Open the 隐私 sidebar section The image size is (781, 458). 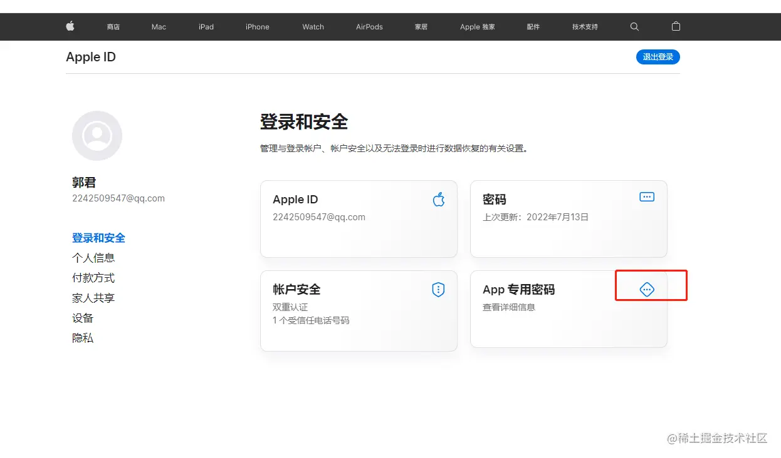(x=83, y=338)
